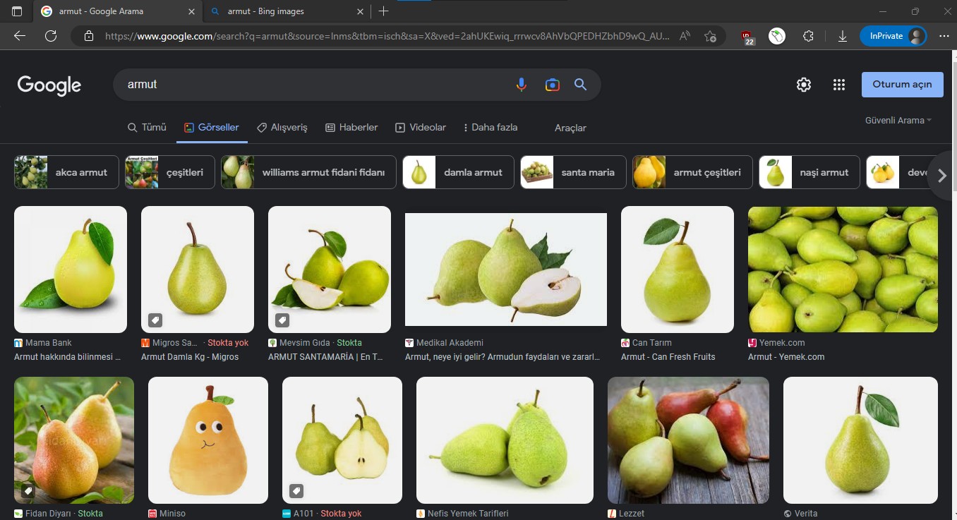Open the browser extensions puzzle icon
957x520 pixels.
[809, 36]
